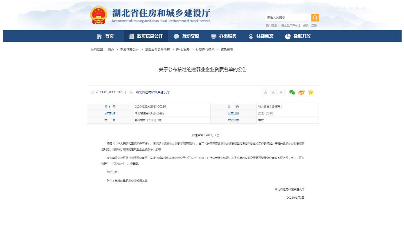
Task: Click the WeChat share icon
Action: 292,92
